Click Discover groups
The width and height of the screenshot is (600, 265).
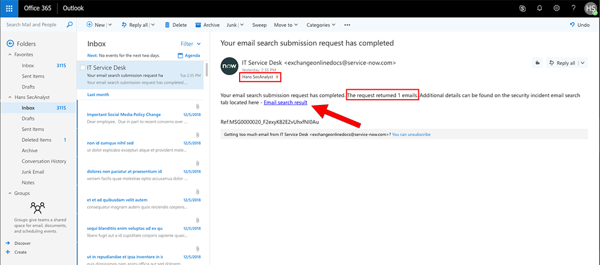point(18,243)
